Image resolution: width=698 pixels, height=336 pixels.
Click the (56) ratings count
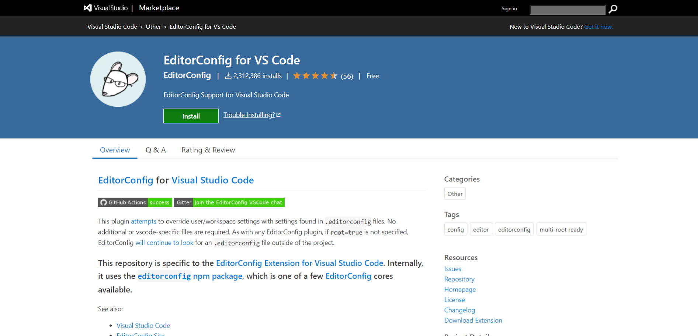pos(347,76)
